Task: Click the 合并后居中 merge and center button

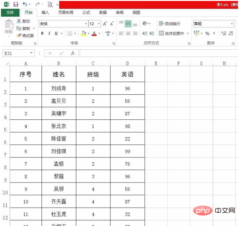Action: 171,33
